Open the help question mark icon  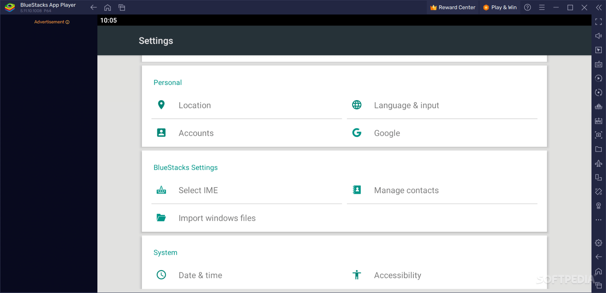click(527, 7)
